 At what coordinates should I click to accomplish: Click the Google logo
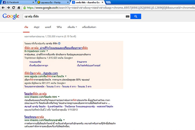point(11,16)
